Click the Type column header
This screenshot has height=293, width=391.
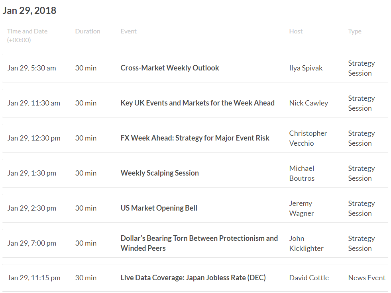[355, 31]
